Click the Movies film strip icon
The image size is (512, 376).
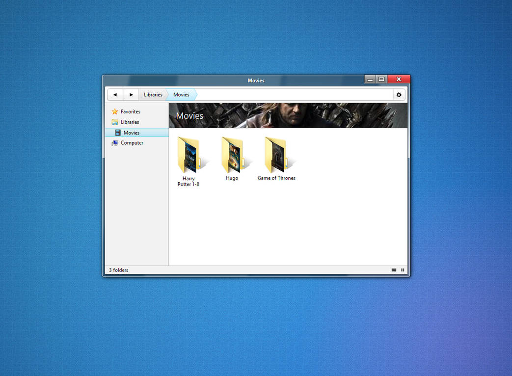(x=117, y=133)
